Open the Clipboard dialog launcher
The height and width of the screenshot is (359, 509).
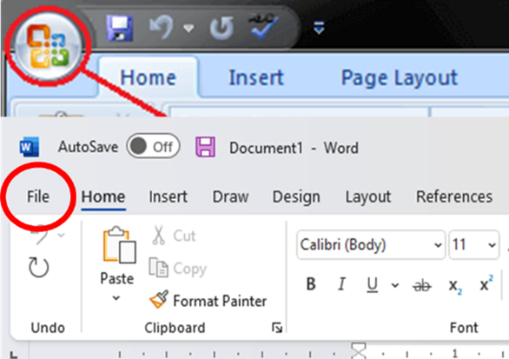(x=277, y=328)
